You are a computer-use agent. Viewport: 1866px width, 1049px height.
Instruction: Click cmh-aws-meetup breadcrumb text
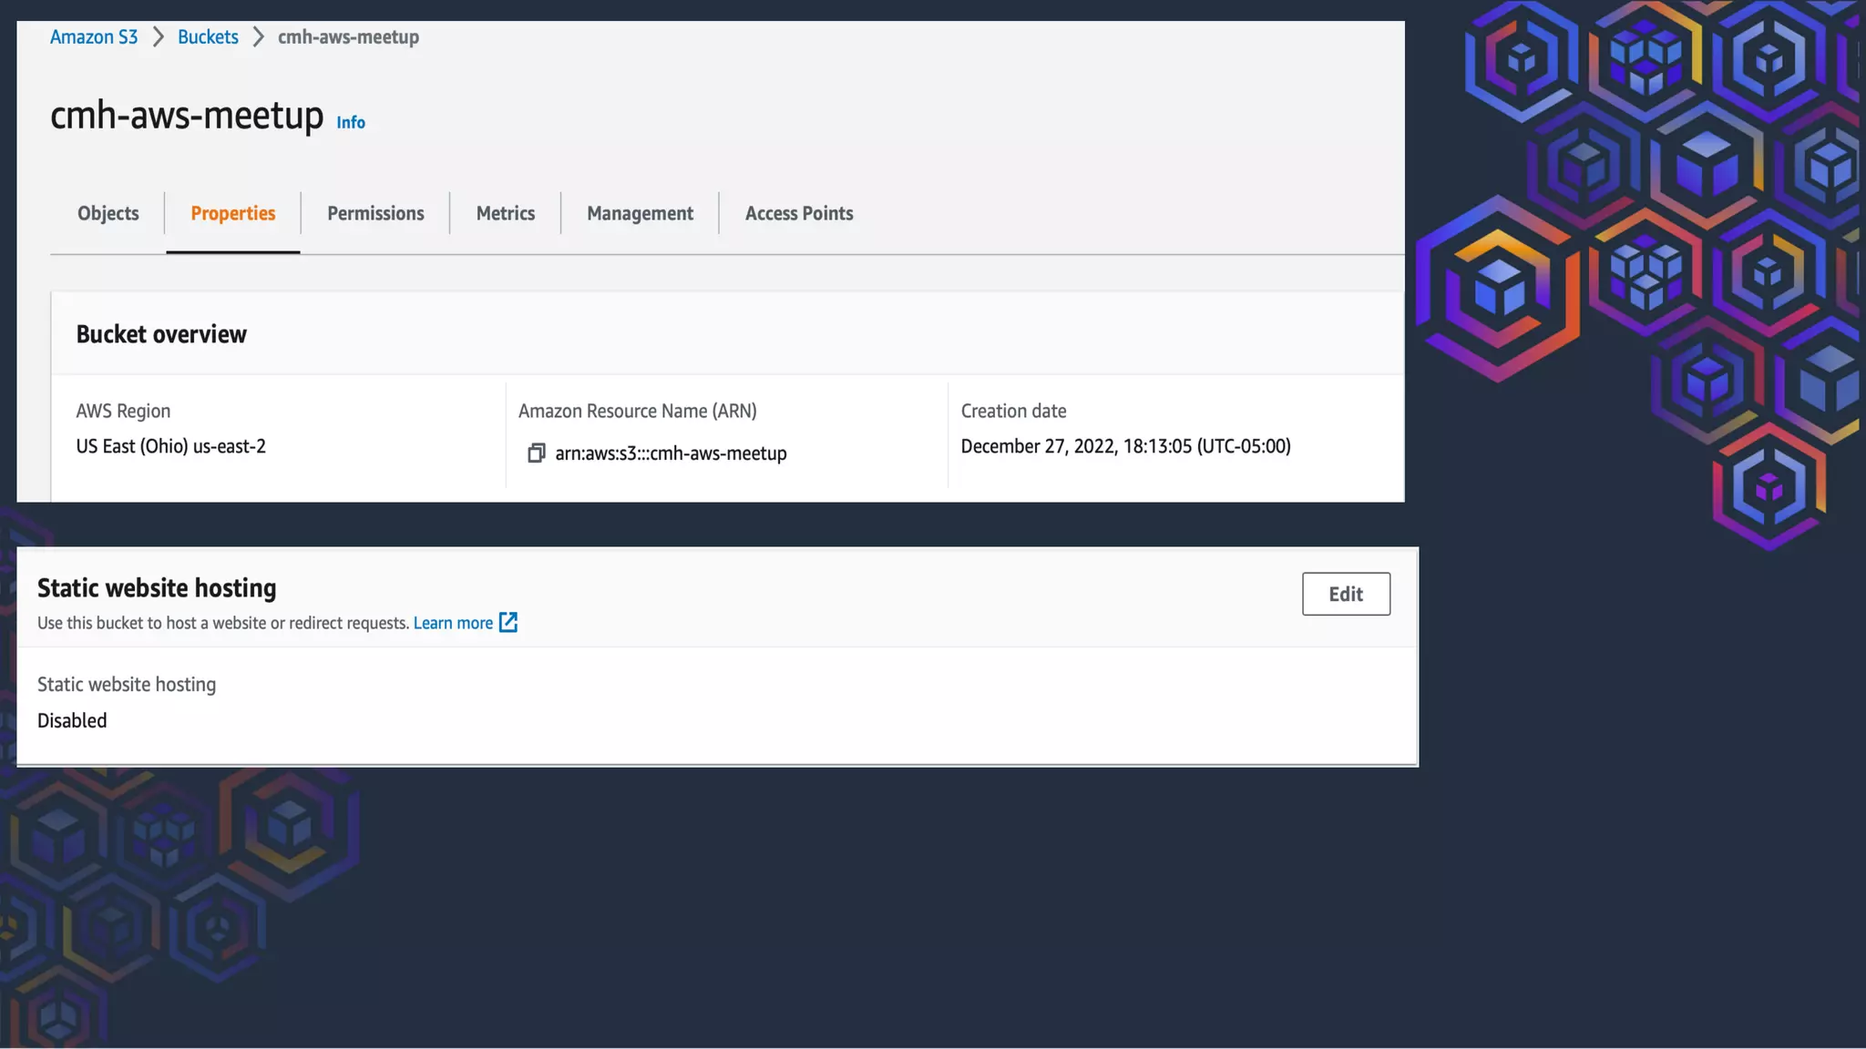click(x=348, y=37)
